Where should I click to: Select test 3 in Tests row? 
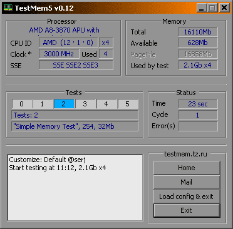pos(85,104)
